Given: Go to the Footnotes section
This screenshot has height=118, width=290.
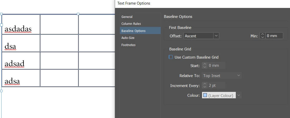Looking at the screenshot, I should (128, 45).
